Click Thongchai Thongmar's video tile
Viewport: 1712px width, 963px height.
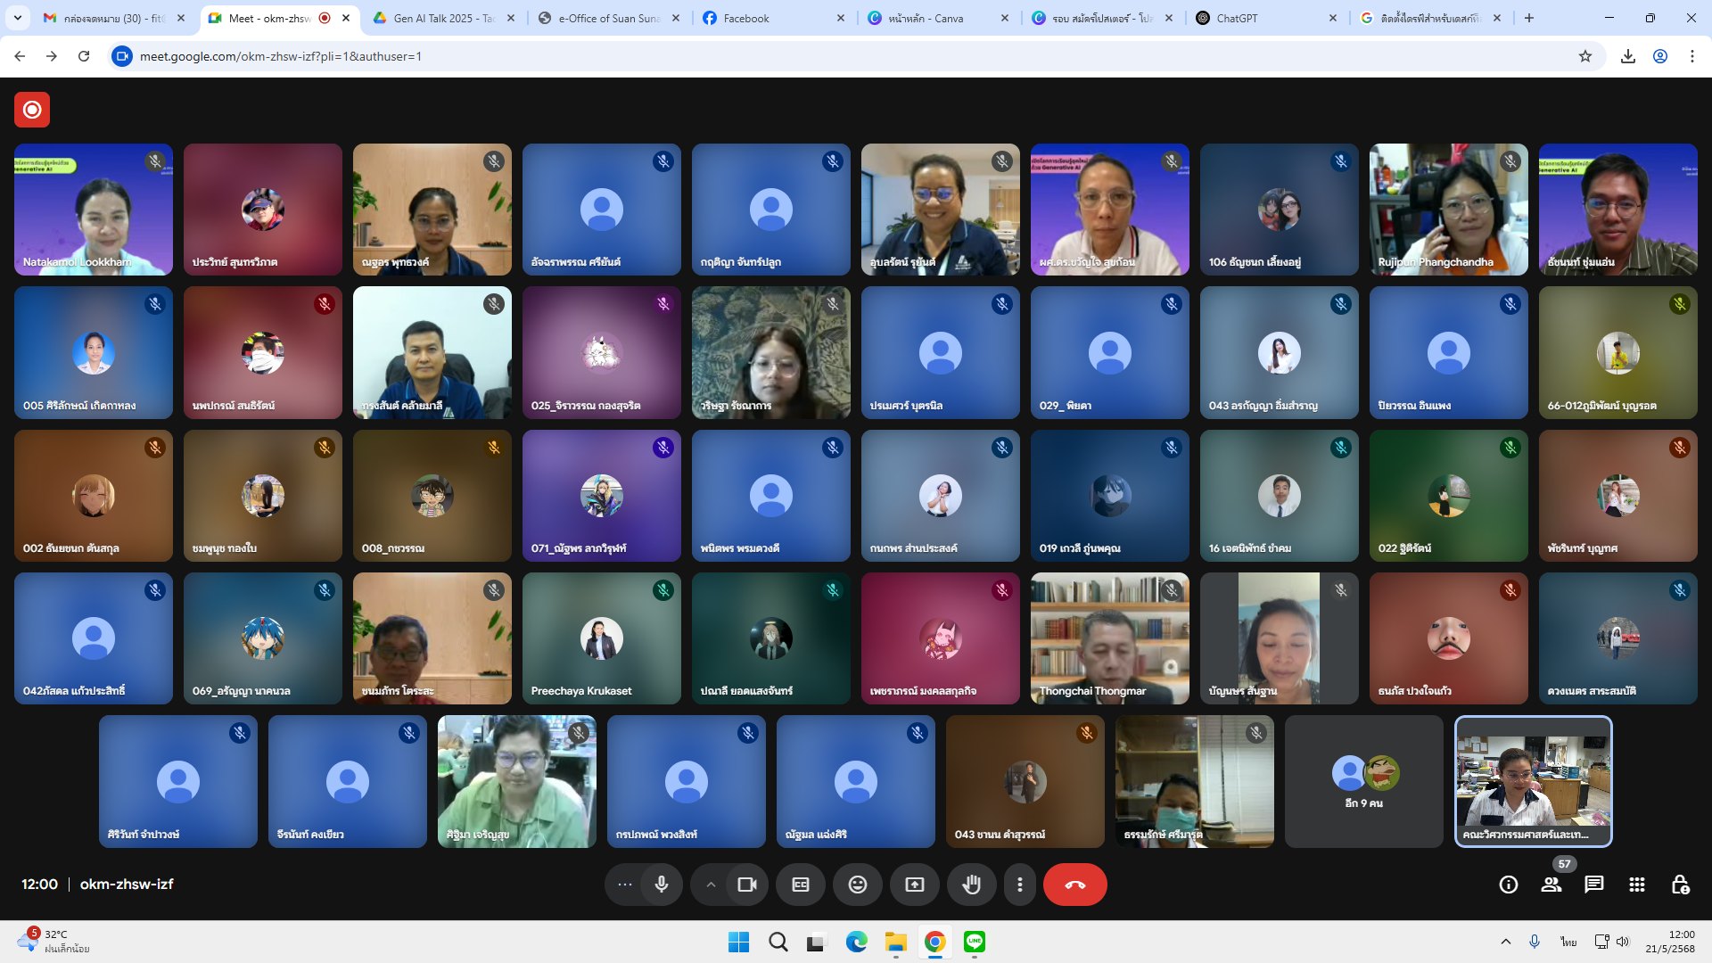tap(1109, 638)
